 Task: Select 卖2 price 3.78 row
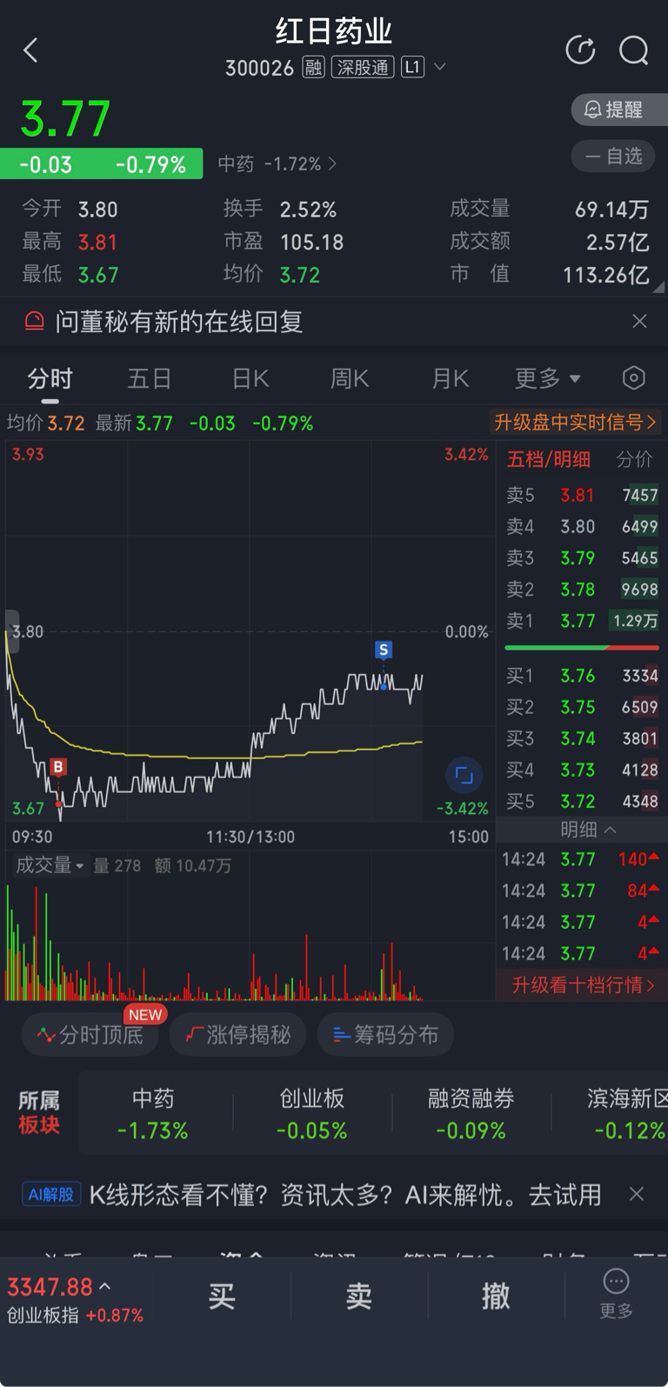[582, 589]
